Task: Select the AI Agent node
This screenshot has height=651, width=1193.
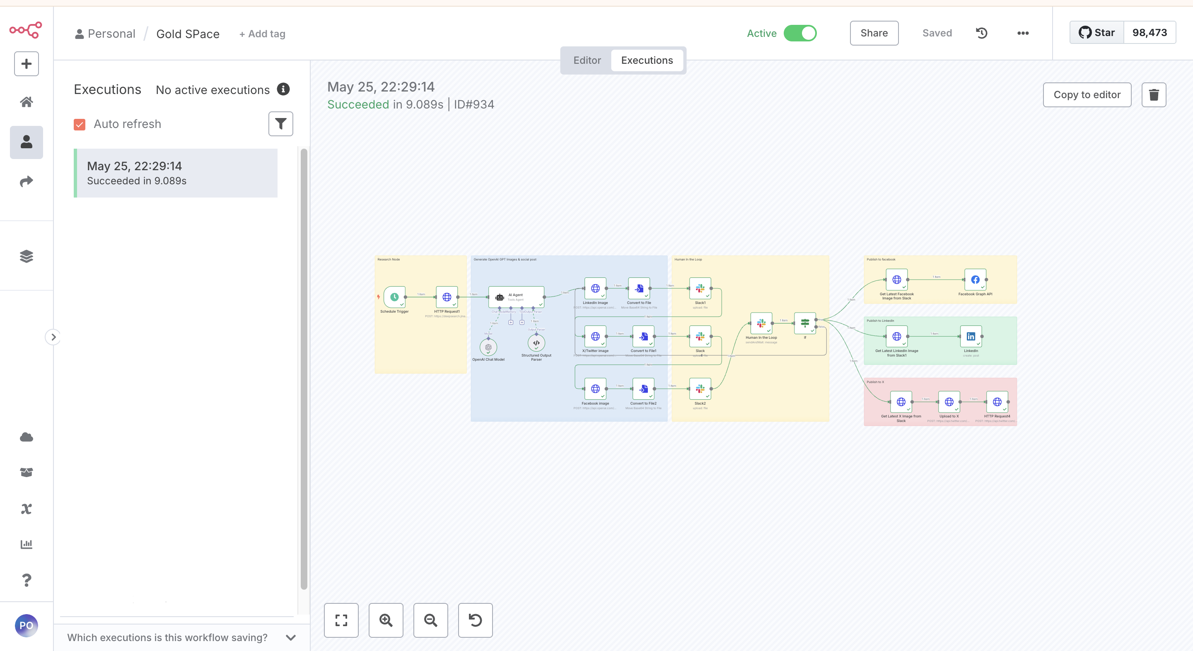Action: click(516, 297)
